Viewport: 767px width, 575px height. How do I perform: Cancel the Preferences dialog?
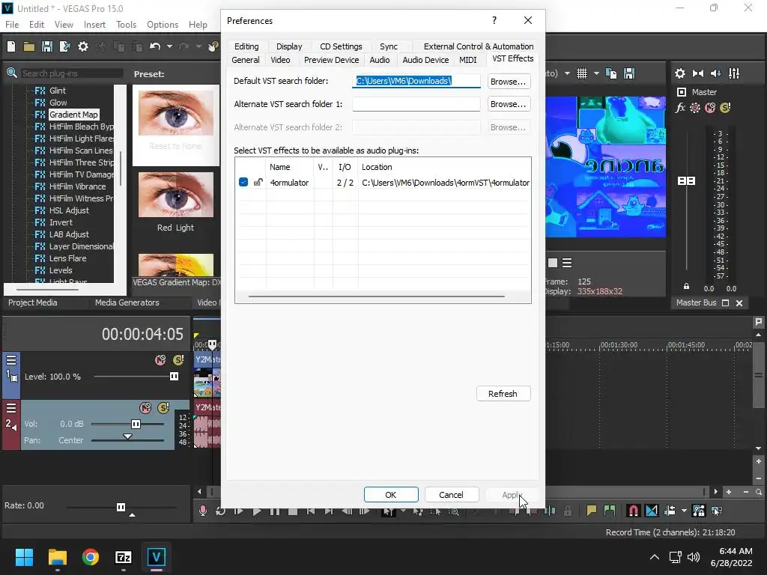(x=451, y=495)
